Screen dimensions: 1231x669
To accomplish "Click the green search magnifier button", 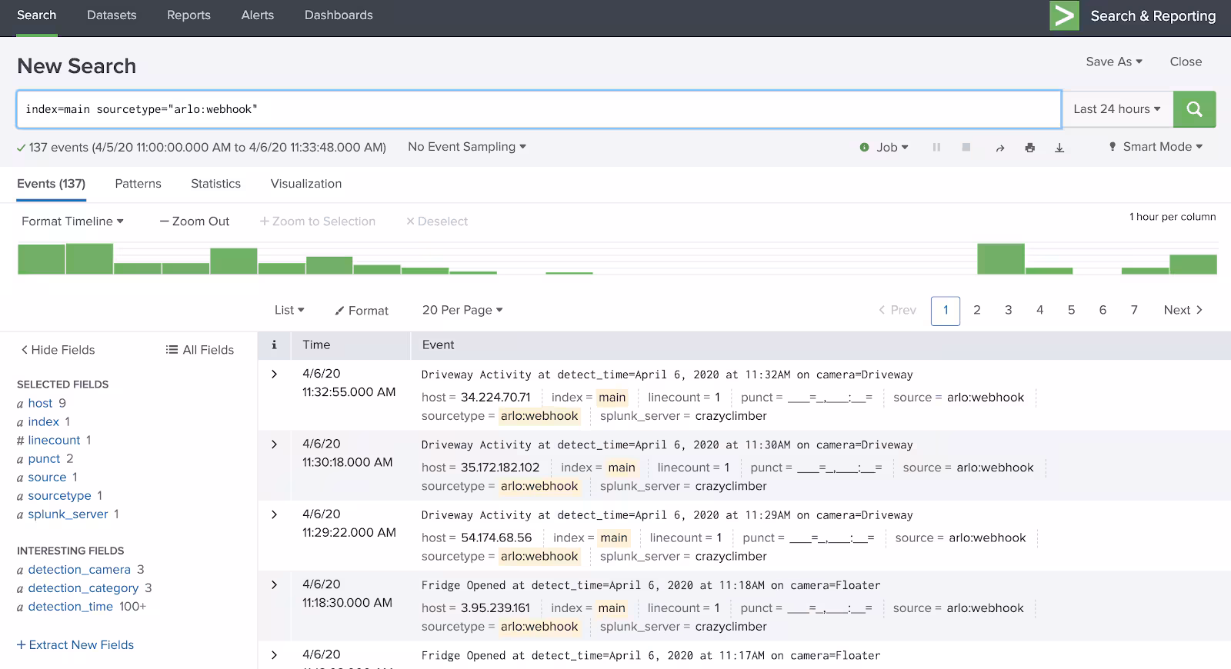I will pos(1194,109).
